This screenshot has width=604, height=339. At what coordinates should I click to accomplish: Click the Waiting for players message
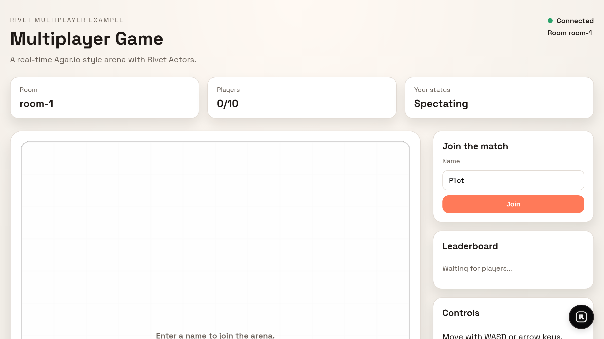pyautogui.click(x=477, y=268)
